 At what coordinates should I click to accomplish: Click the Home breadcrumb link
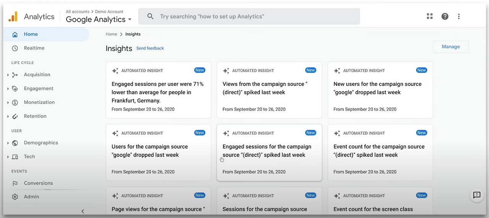(111, 34)
